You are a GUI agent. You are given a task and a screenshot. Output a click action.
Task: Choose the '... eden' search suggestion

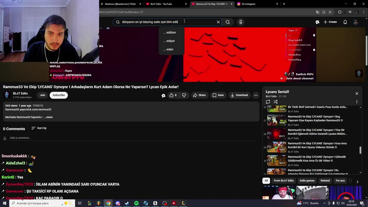pyautogui.click(x=171, y=49)
